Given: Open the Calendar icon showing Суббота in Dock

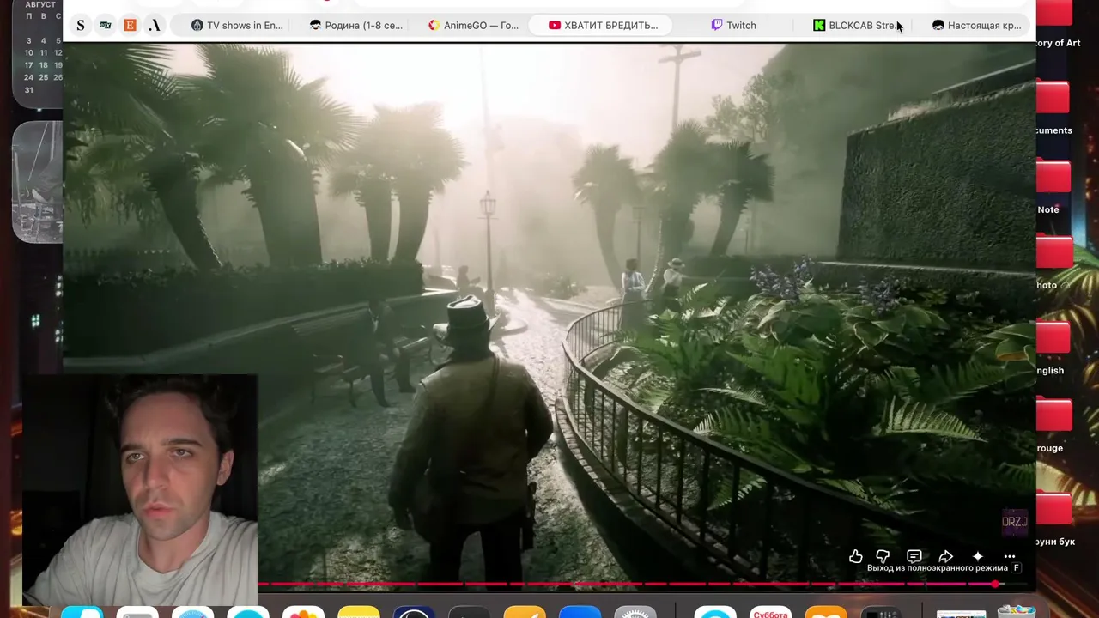Looking at the screenshot, I should point(770,611).
